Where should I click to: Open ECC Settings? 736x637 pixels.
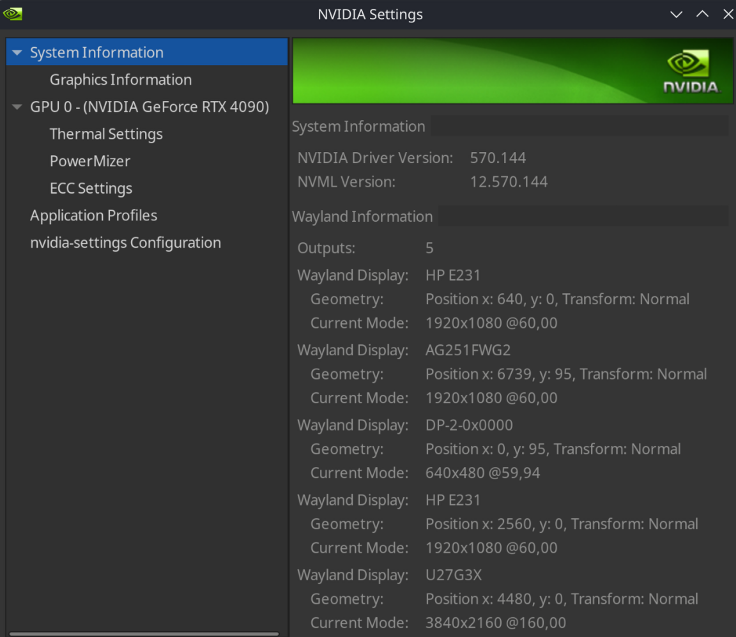[91, 188]
